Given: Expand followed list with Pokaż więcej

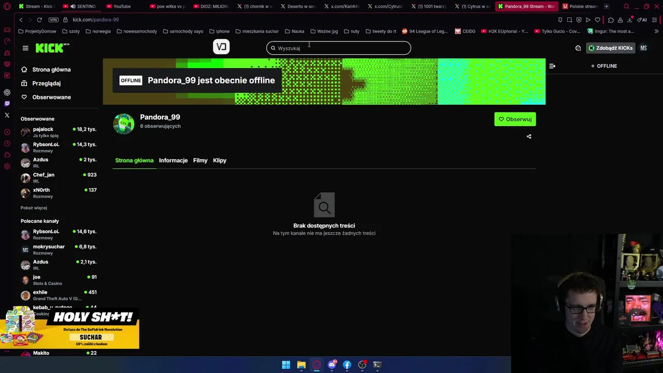Looking at the screenshot, I should coord(34,208).
